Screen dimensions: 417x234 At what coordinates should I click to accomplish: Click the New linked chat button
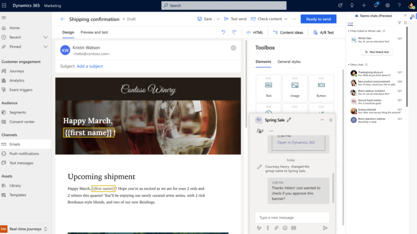pos(377,52)
